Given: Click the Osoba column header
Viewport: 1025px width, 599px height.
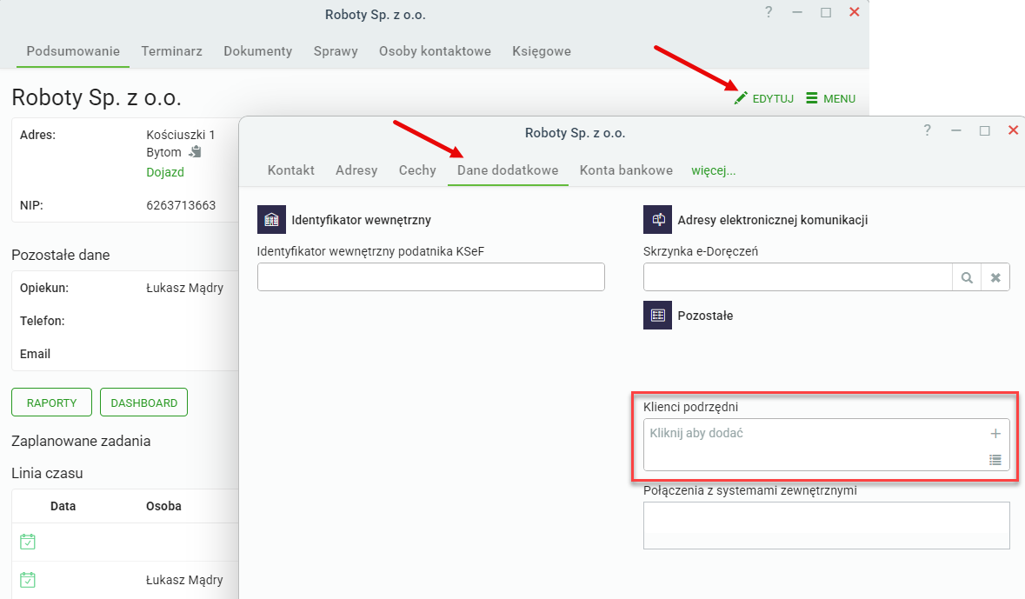Looking at the screenshot, I should point(163,506).
